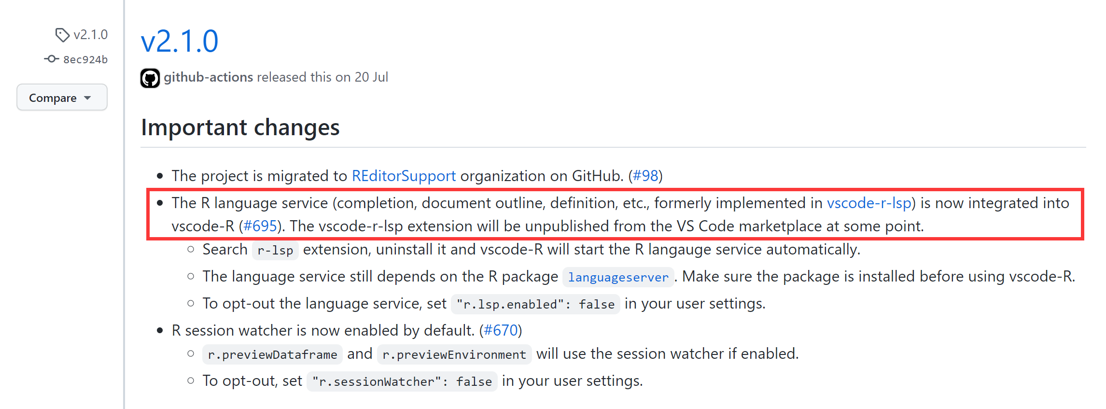Select the r.previewEnvironment code snippet

[454, 354]
